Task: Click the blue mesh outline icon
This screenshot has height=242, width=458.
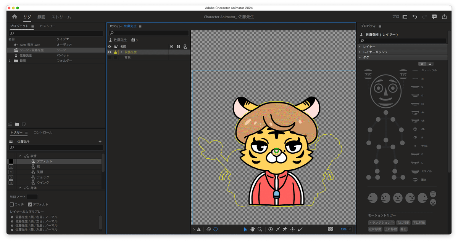Action: pos(216,229)
